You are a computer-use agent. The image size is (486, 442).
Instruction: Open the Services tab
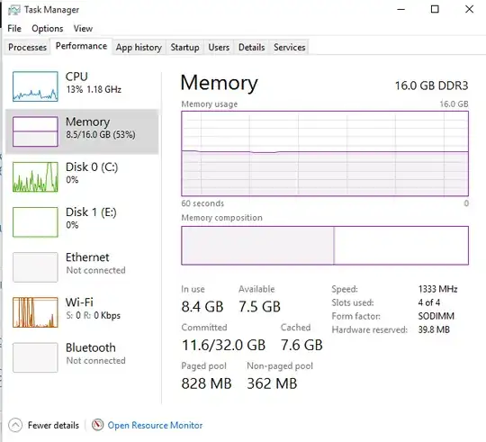coord(290,48)
